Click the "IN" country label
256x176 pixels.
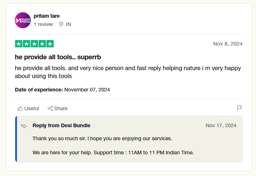coord(68,24)
